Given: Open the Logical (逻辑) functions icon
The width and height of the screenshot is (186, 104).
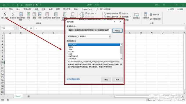Looking at the screenshot, I should click(x=34, y=14).
